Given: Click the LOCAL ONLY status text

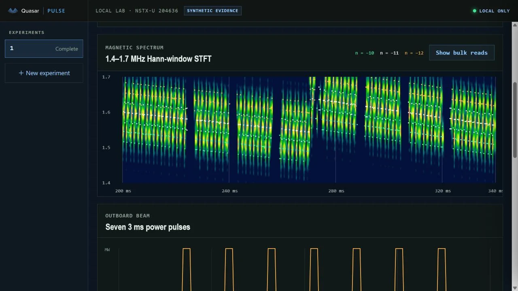Looking at the screenshot, I should [x=495, y=11].
